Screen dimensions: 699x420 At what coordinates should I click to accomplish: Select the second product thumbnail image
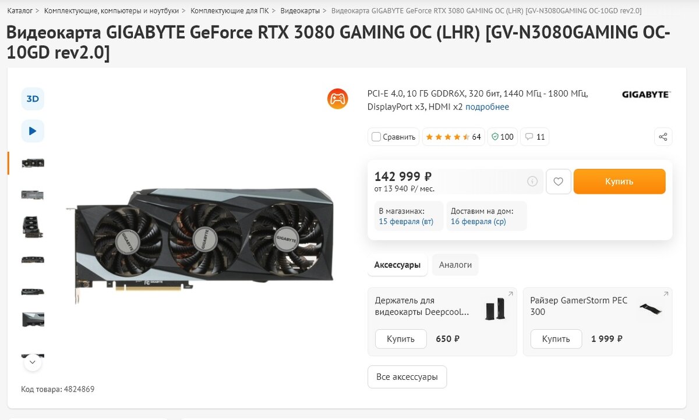pyautogui.click(x=33, y=195)
